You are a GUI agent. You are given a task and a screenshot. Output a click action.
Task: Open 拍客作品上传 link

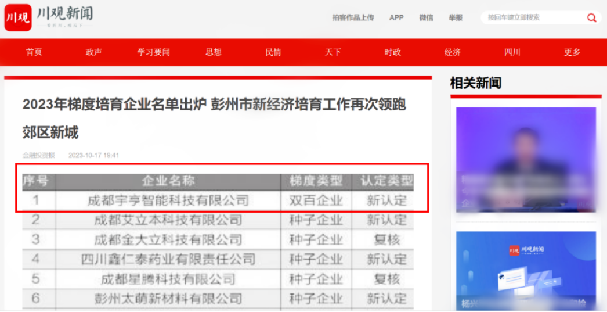(x=353, y=18)
